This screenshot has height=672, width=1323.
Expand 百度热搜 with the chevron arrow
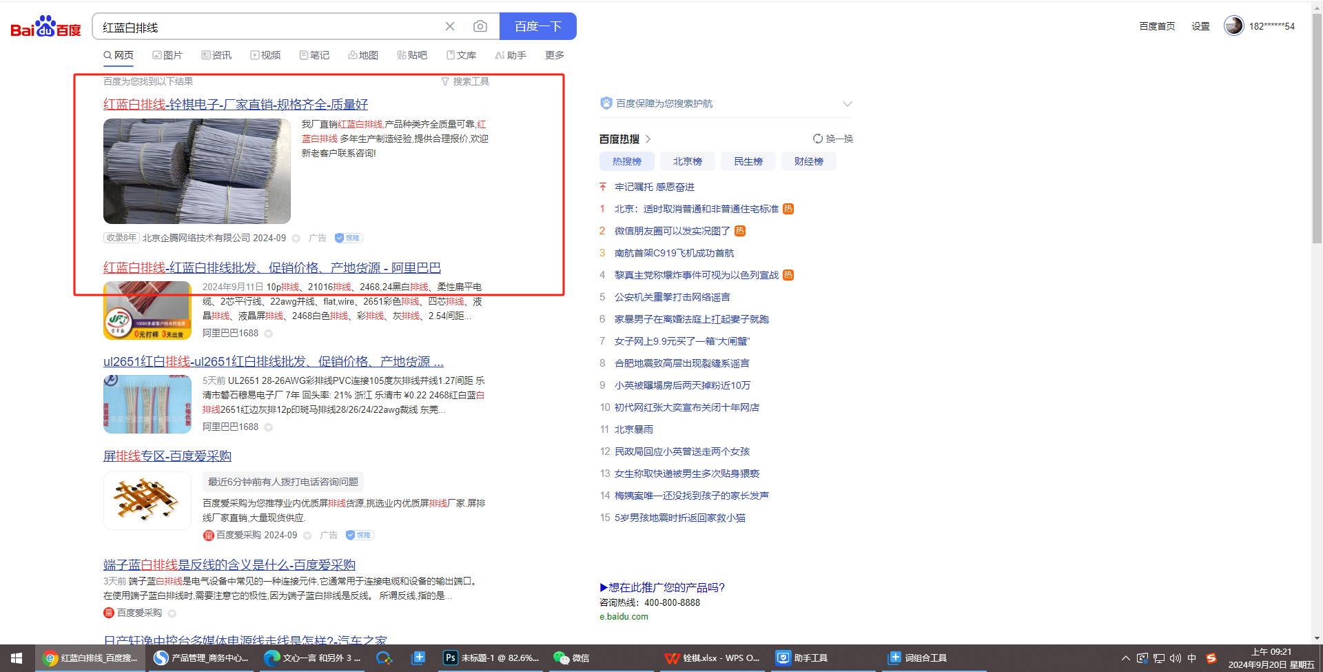(x=648, y=139)
